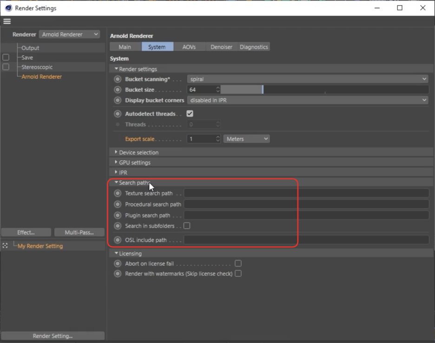
Task: Enable the Stereoscopic checkbox in the sidebar
Action: [x=6, y=67]
